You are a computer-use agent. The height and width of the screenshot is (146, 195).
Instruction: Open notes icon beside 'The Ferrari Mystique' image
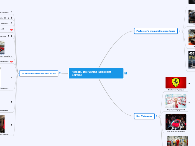pyautogui.click(x=189, y=84)
